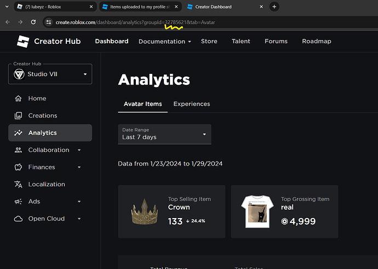
Task: Click the down arrow next to 24.4%
Action: [187, 221]
